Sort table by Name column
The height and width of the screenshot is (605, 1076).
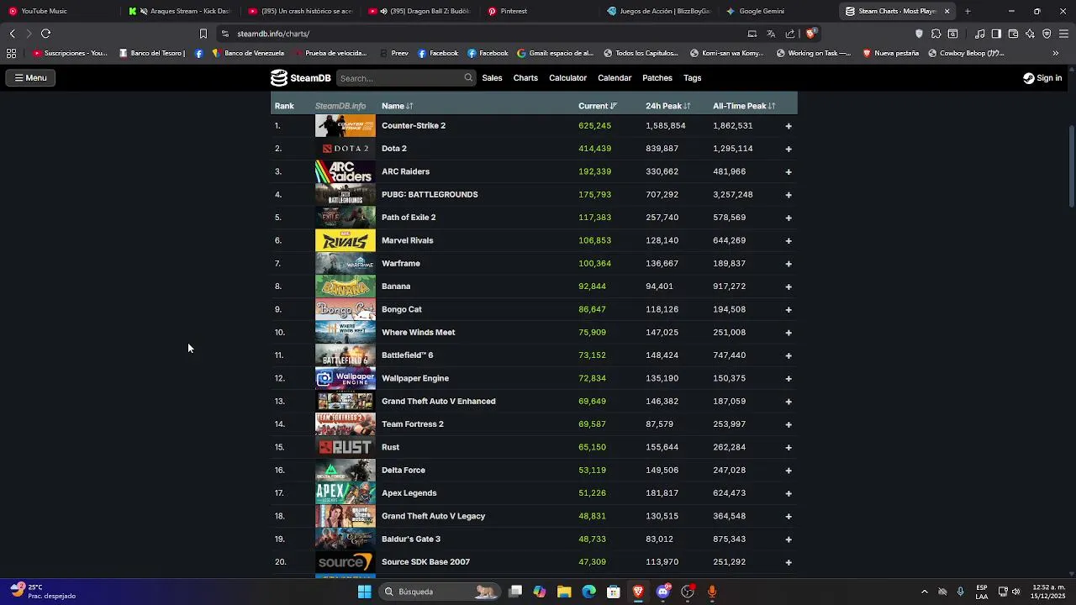tap(397, 106)
